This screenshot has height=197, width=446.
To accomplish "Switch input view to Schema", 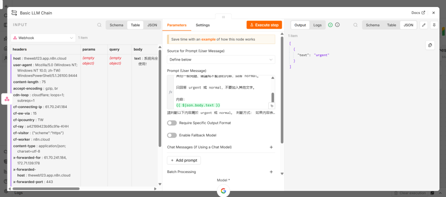I will click(x=116, y=25).
